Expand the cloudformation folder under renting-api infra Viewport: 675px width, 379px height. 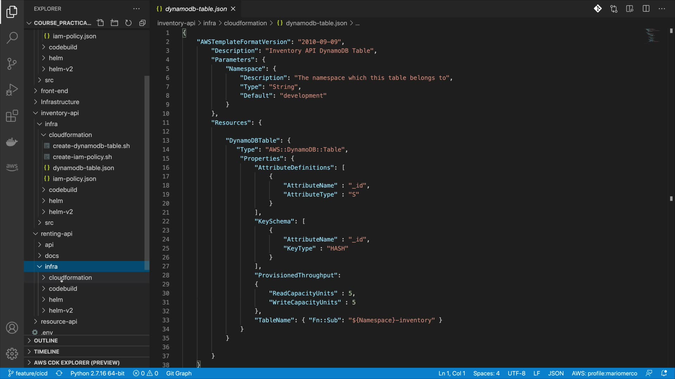point(70,278)
